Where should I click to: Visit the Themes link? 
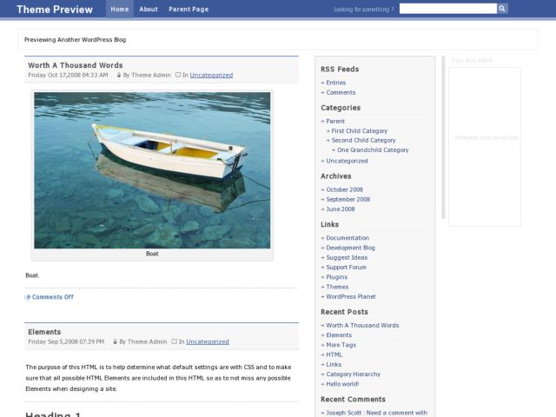click(337, 287)
